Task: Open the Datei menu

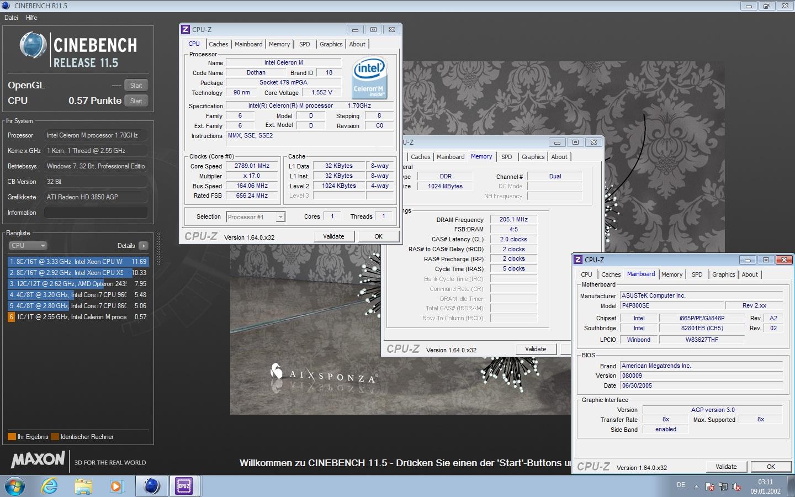Action: pyautogui.click(x=11, y=18)
